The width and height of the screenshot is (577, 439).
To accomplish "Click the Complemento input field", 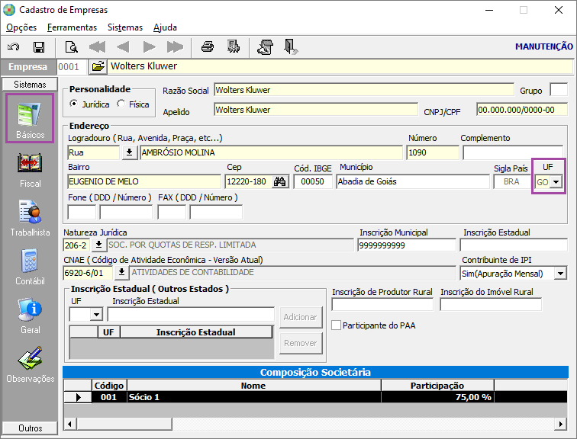I will point(513,152).
